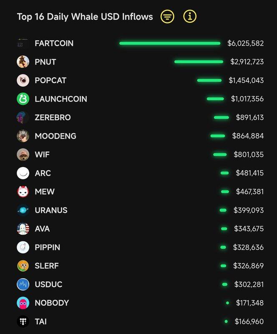The height and width of the screenshot is (334, 277).
Task: Open the filter icon beside the title
Action: coord(167,17)
